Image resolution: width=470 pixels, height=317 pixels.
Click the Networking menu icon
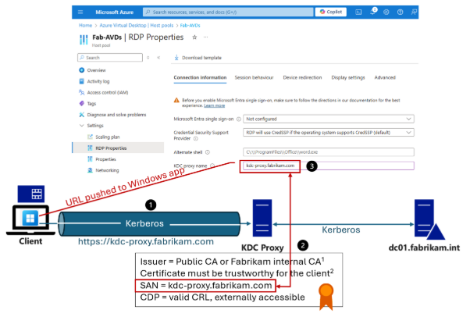pos(90,170)
